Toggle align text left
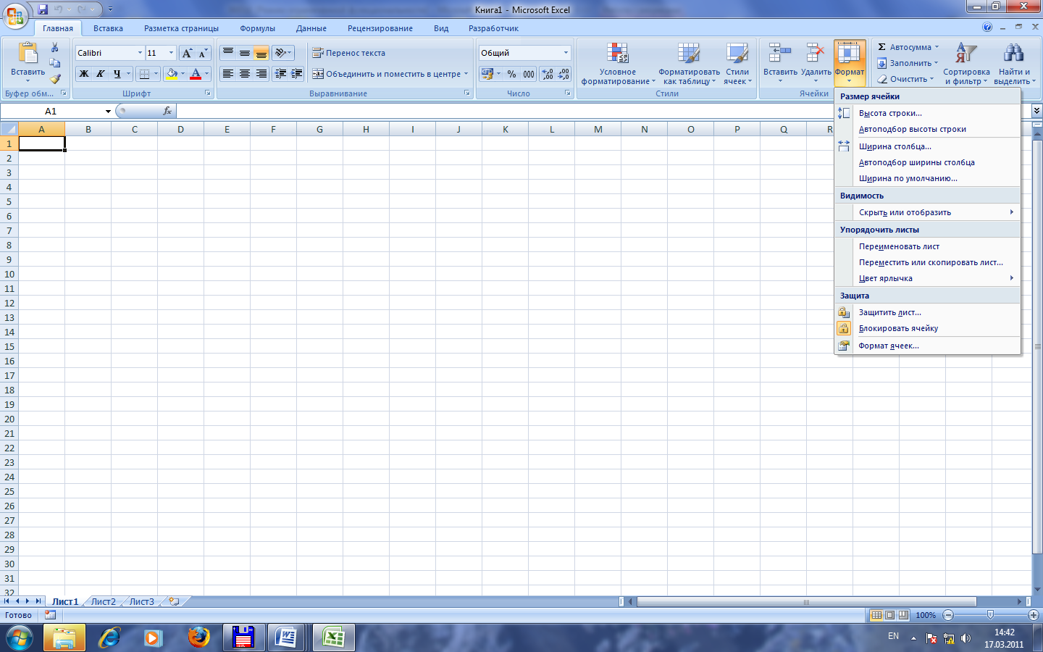The height and width of the screenshot is (652, 1043). [228, 74]
